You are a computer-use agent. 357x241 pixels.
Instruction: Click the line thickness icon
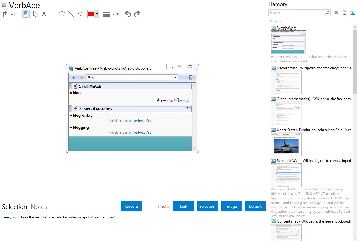(x=106, y=14)
